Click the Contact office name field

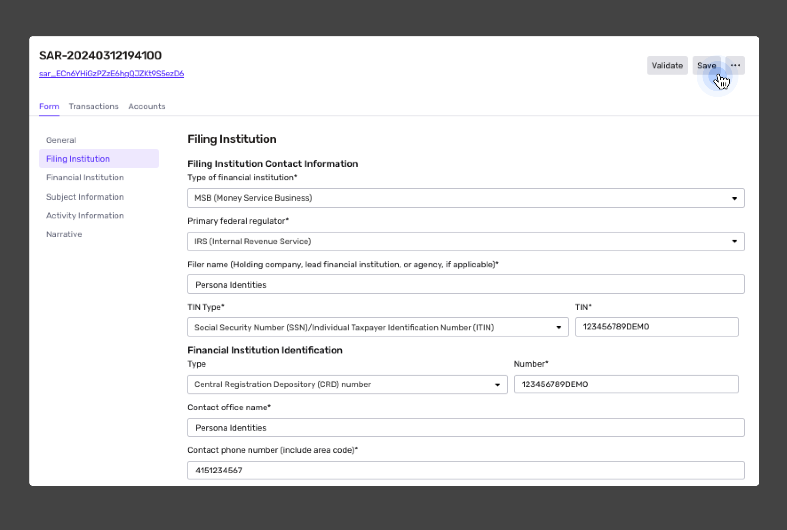coord(466,428)
